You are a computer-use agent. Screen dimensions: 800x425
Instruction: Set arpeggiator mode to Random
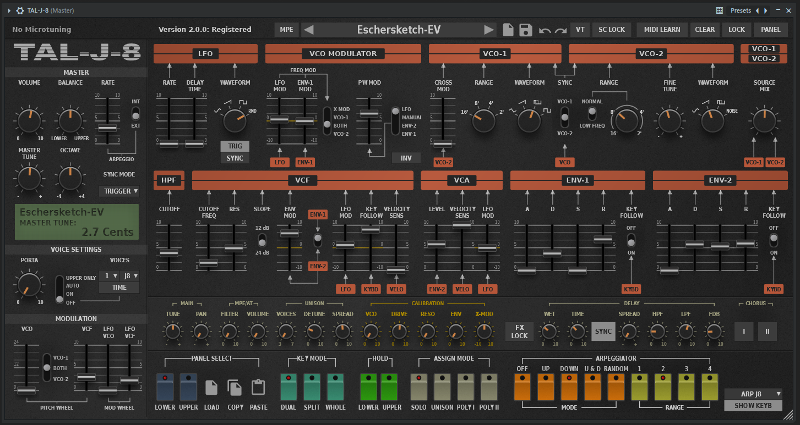pyautogui.click(x=616, y=387)
